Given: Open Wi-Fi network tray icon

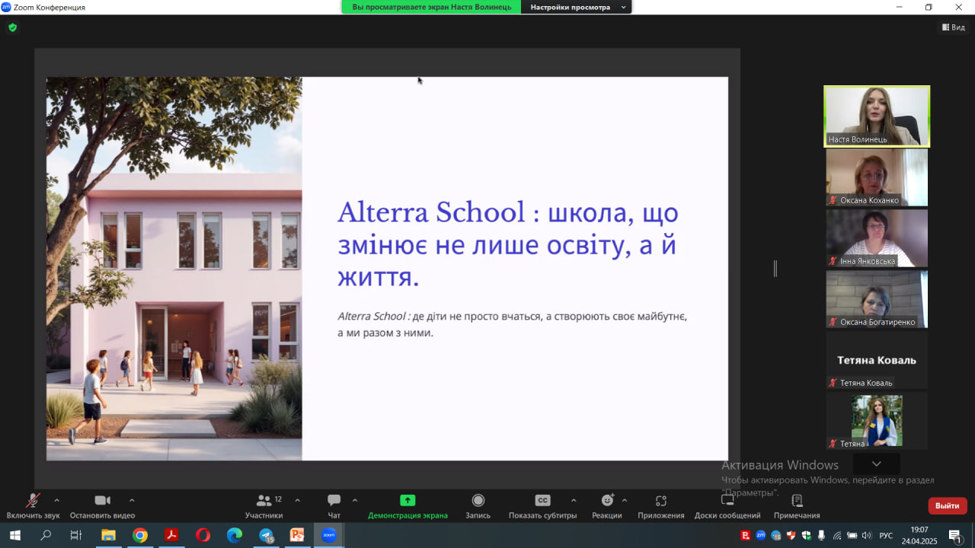Looking at the screenshot, I should coord(837,535).
